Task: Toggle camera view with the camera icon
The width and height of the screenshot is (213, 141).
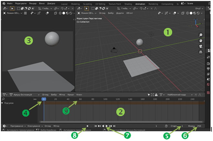Action: pos(201,46)
